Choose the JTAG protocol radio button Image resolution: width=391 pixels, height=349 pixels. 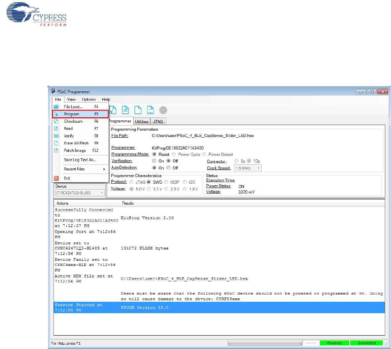pos(131,182)
